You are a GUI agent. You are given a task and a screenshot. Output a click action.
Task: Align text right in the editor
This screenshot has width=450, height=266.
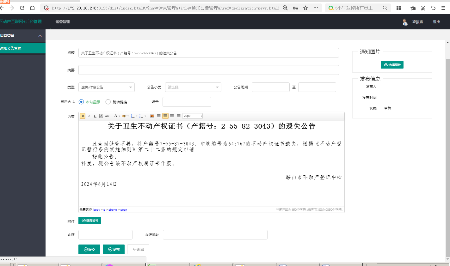(172, 116)
